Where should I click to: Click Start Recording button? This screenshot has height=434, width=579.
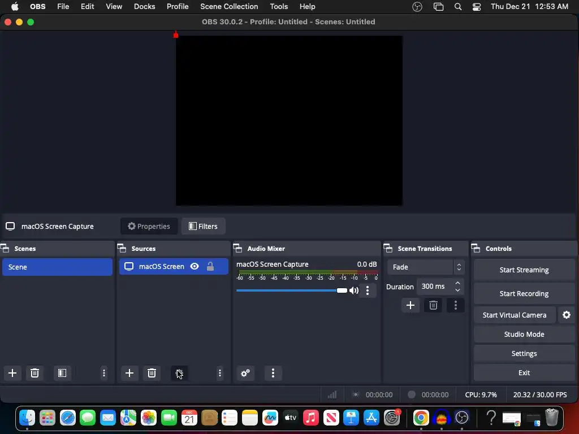click(x=524, y=293)
